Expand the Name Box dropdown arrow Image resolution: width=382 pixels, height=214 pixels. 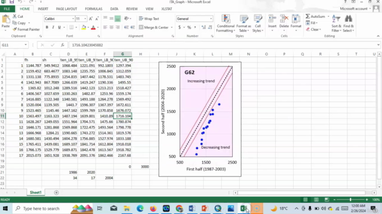point(26,45)
